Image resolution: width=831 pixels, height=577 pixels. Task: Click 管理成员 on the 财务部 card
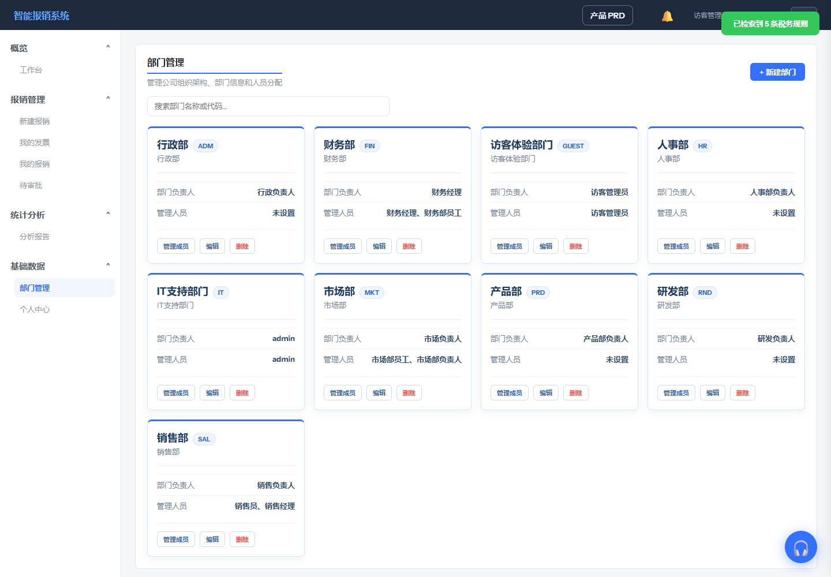pos(343,246)
